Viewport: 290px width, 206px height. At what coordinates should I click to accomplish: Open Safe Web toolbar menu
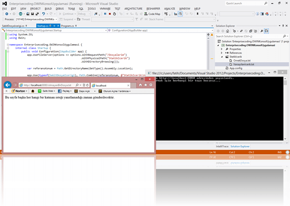click(47, 91)
